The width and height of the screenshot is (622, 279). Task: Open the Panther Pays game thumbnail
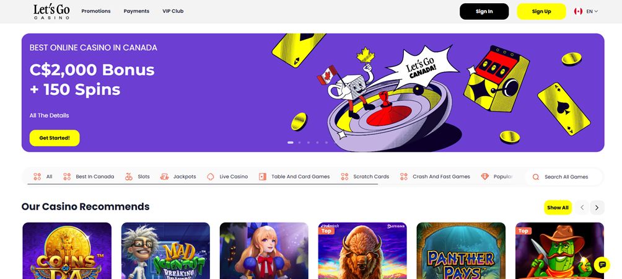click(x=461, y=250)
